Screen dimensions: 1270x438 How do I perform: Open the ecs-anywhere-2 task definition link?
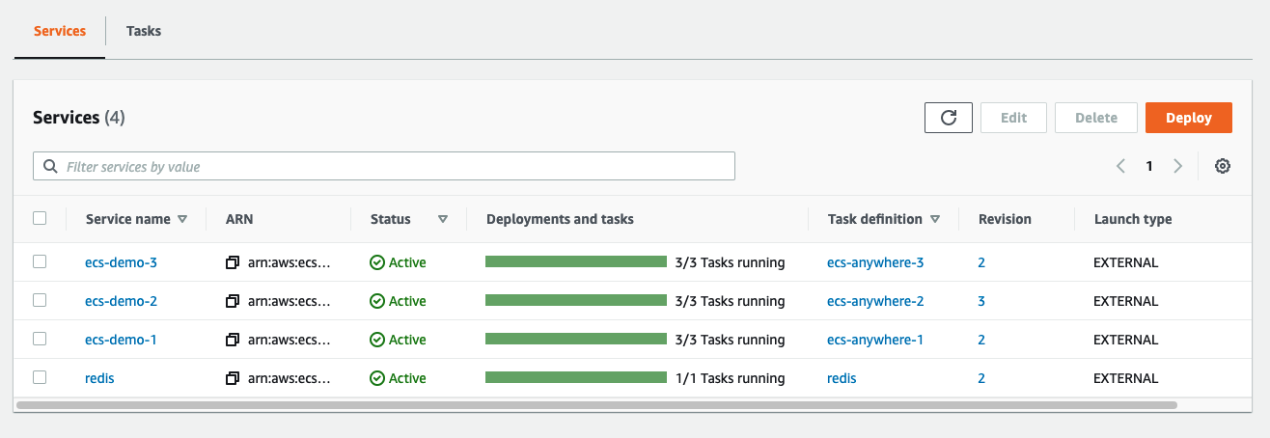coord(875,301)
